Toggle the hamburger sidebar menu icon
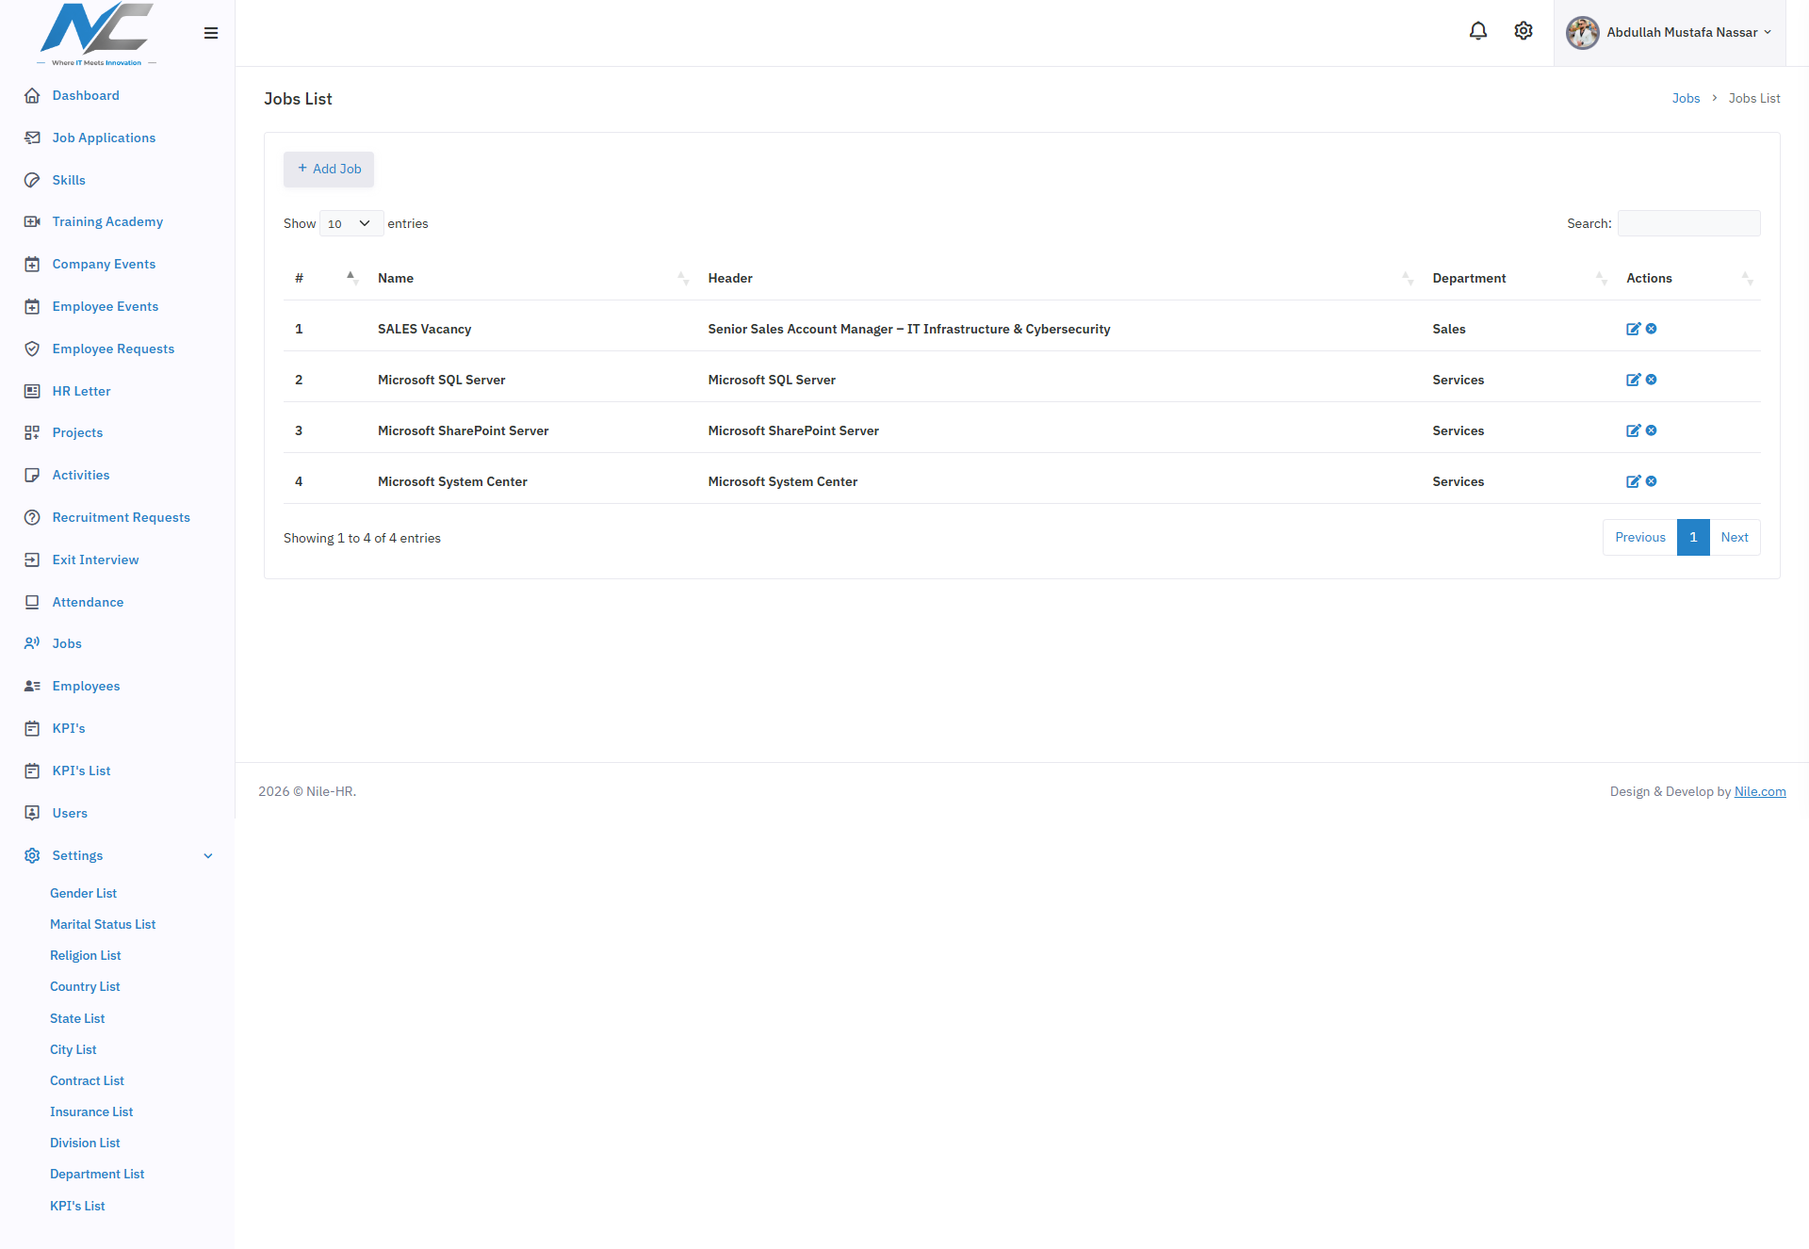Screen dimensions: 1809x1249 211,33
